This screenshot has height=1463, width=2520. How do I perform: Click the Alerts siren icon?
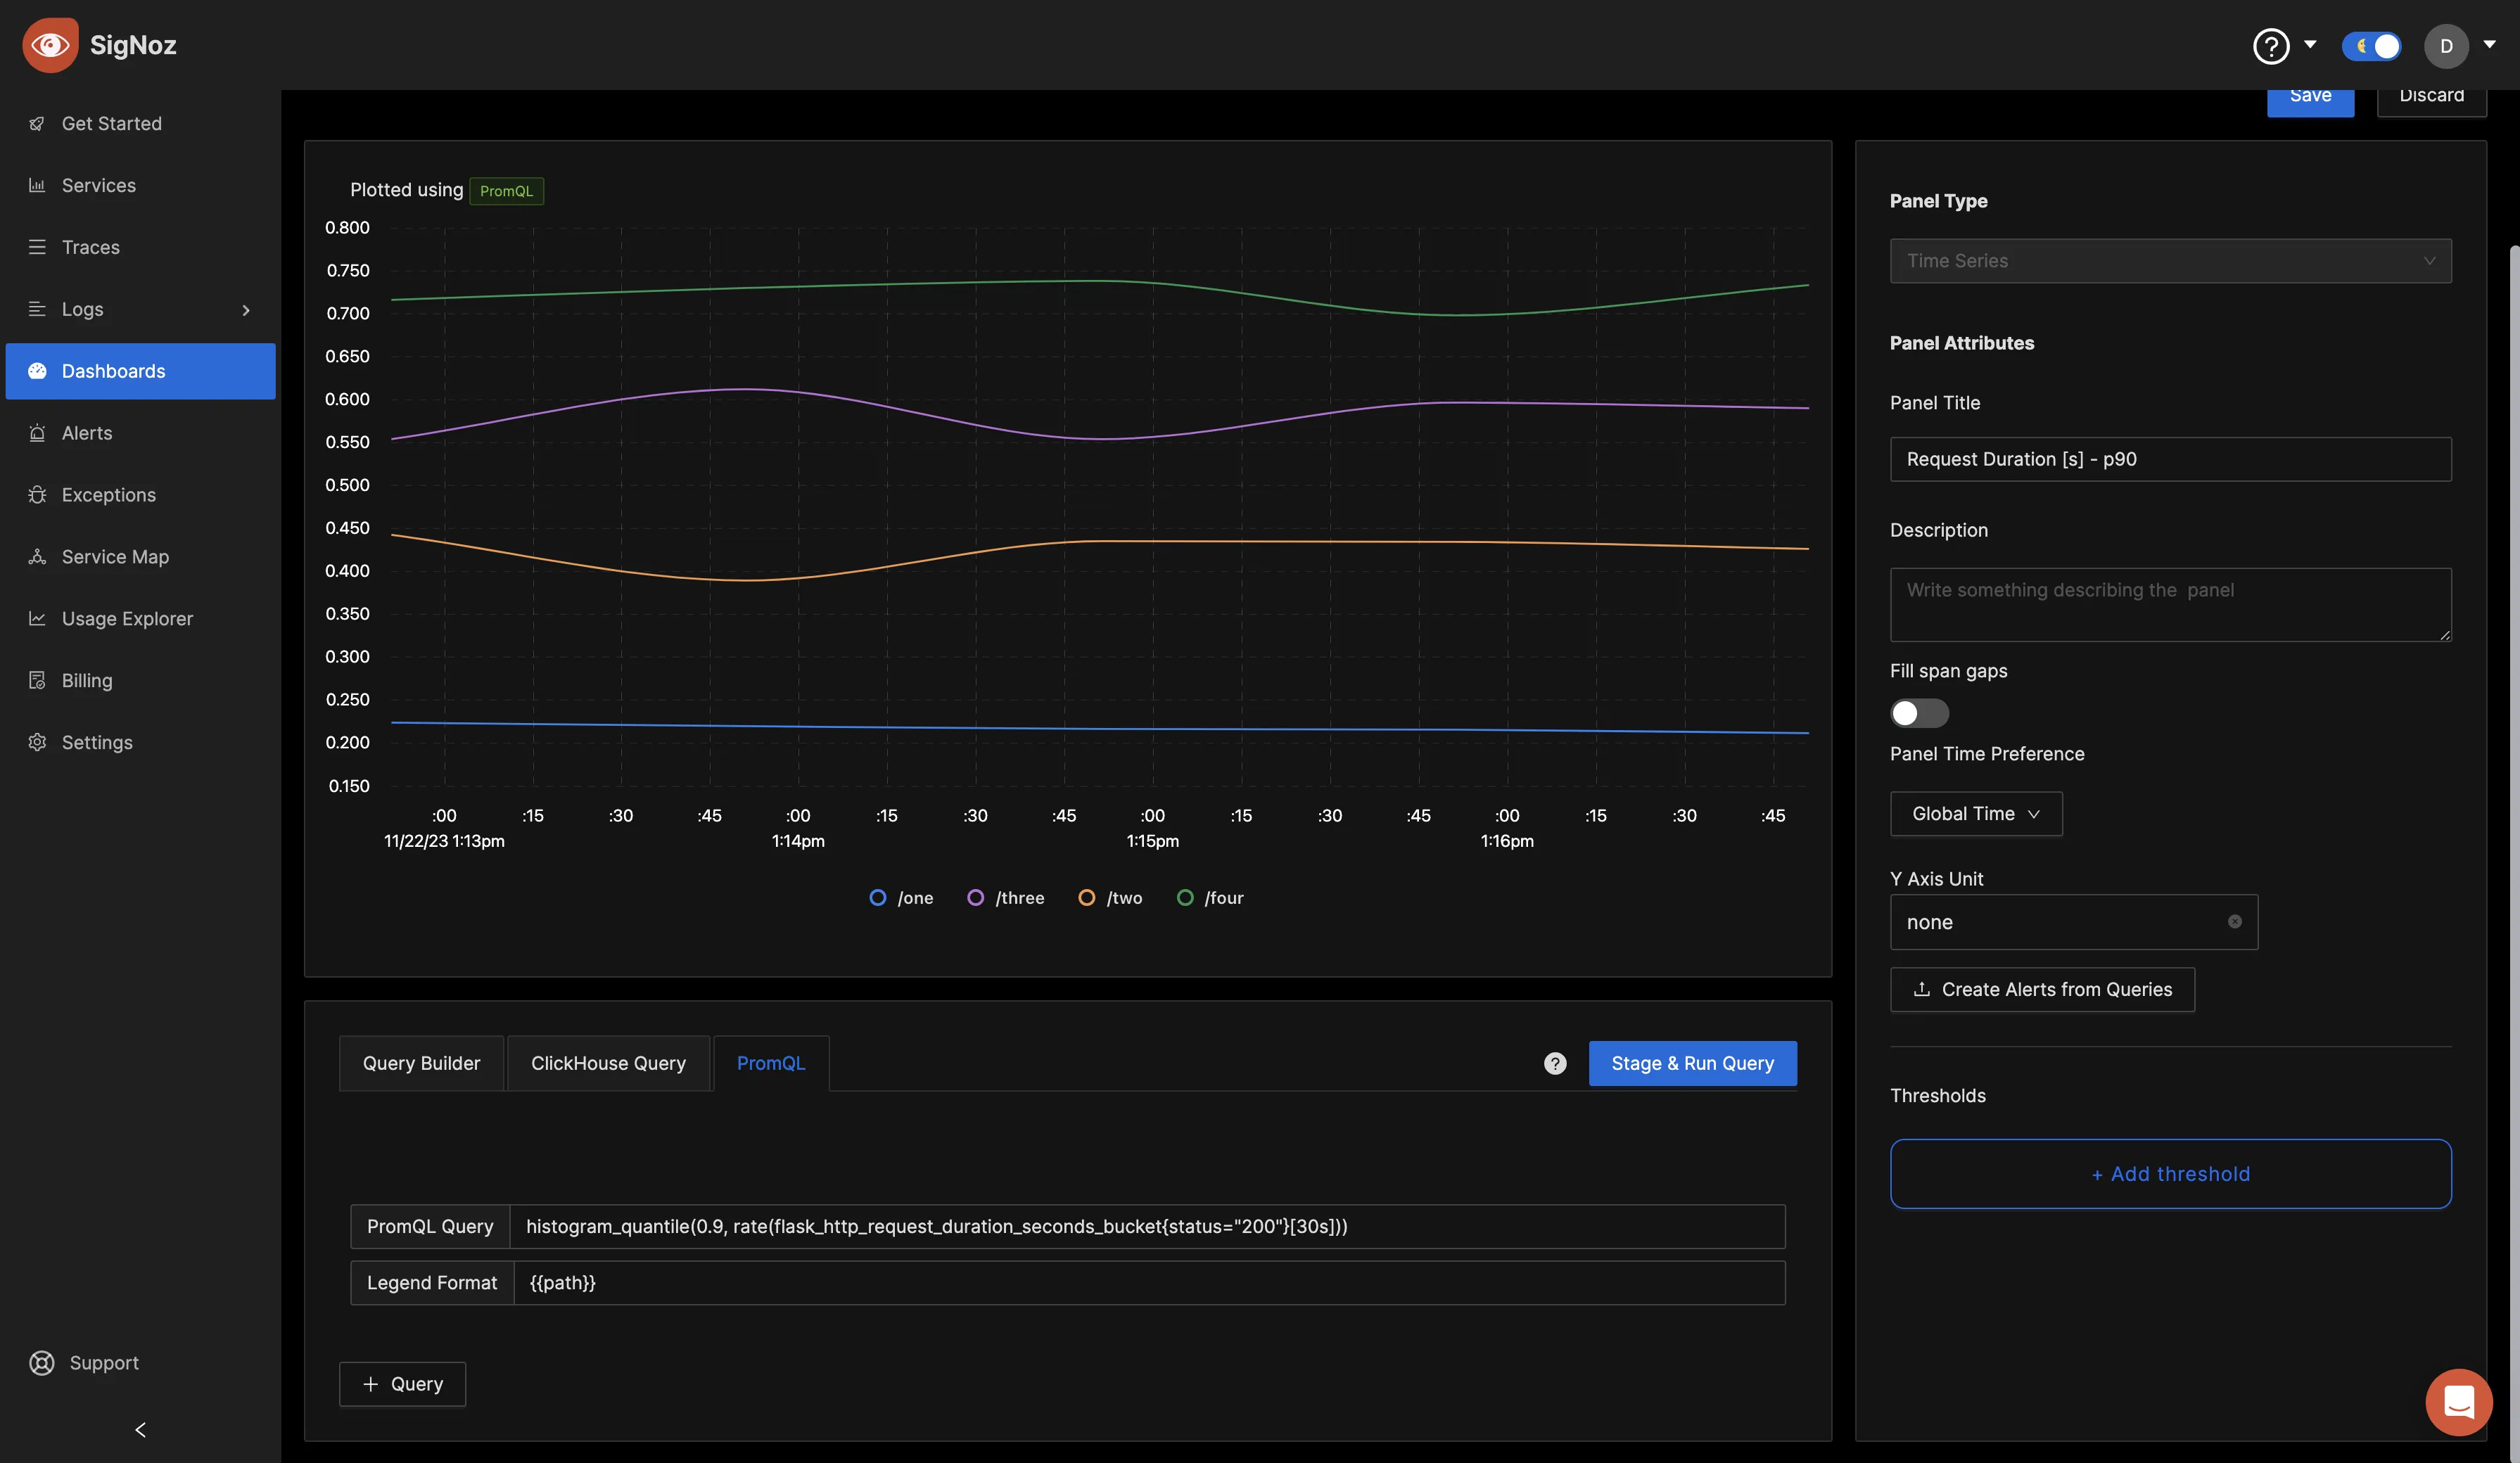[x=37, y=433]
